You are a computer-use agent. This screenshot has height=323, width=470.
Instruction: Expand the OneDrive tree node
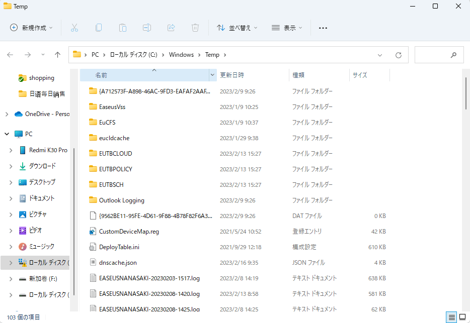(7, 114)
